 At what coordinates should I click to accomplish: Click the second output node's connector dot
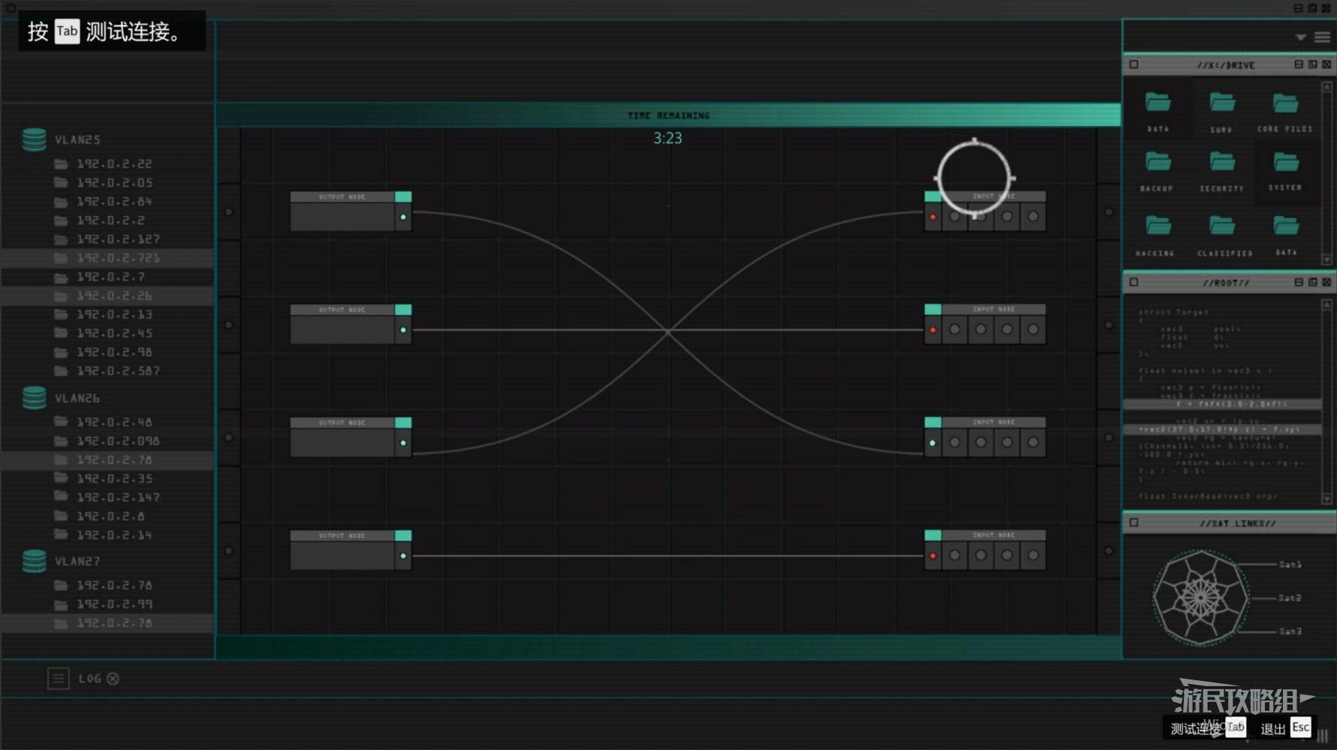[403, 329]
